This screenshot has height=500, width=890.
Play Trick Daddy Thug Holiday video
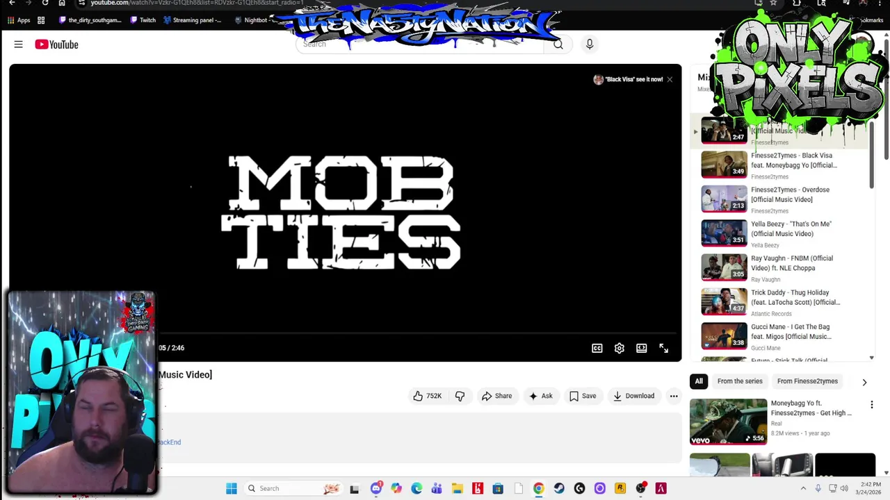[x=795, y=297]
